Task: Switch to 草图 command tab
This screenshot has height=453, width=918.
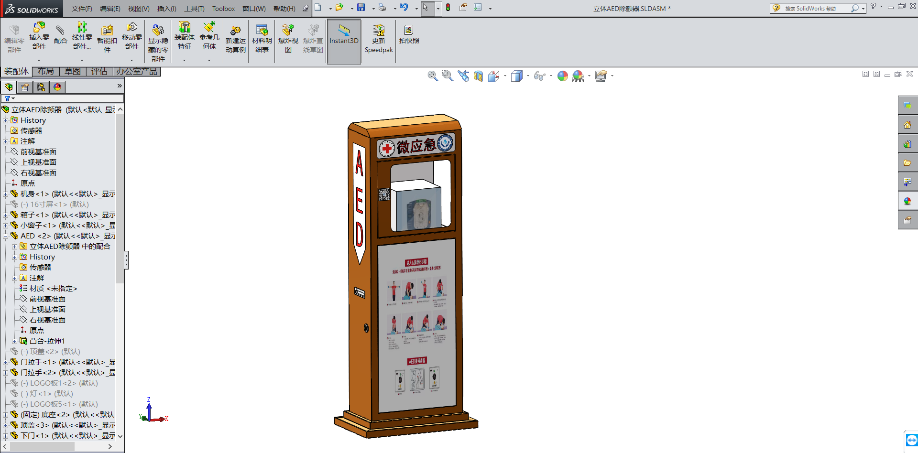Action: coord(73,72)
